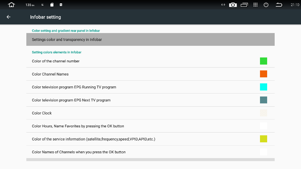301x169 pixels.
Task: Choose cyan EPG Running TV program swatch
Action: (263, 87)
